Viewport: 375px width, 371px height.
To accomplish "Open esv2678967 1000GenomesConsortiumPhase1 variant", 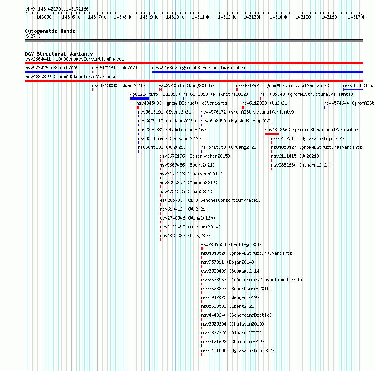I will (252, 280).
